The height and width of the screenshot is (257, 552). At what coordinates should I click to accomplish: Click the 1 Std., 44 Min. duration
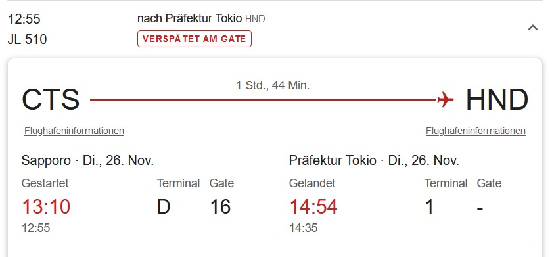273,85
